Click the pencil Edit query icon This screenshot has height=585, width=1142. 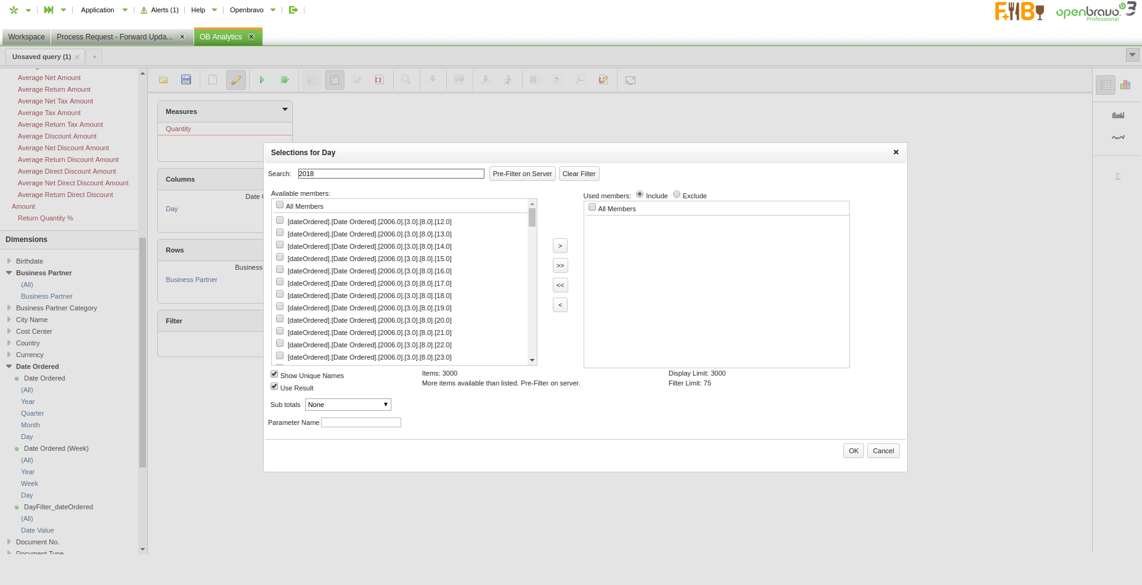(x=236, y=80)
